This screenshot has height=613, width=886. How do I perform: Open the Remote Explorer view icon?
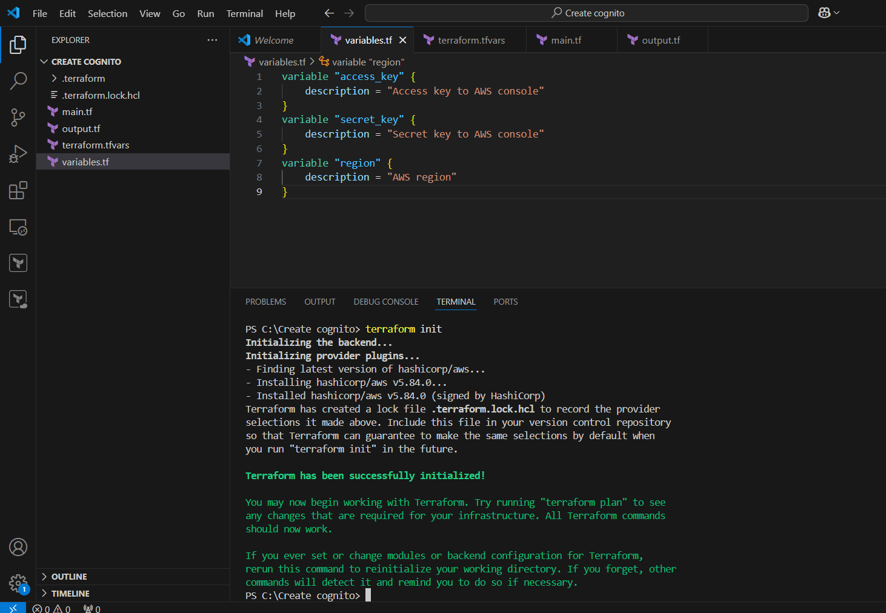click(x=18, y=227)
